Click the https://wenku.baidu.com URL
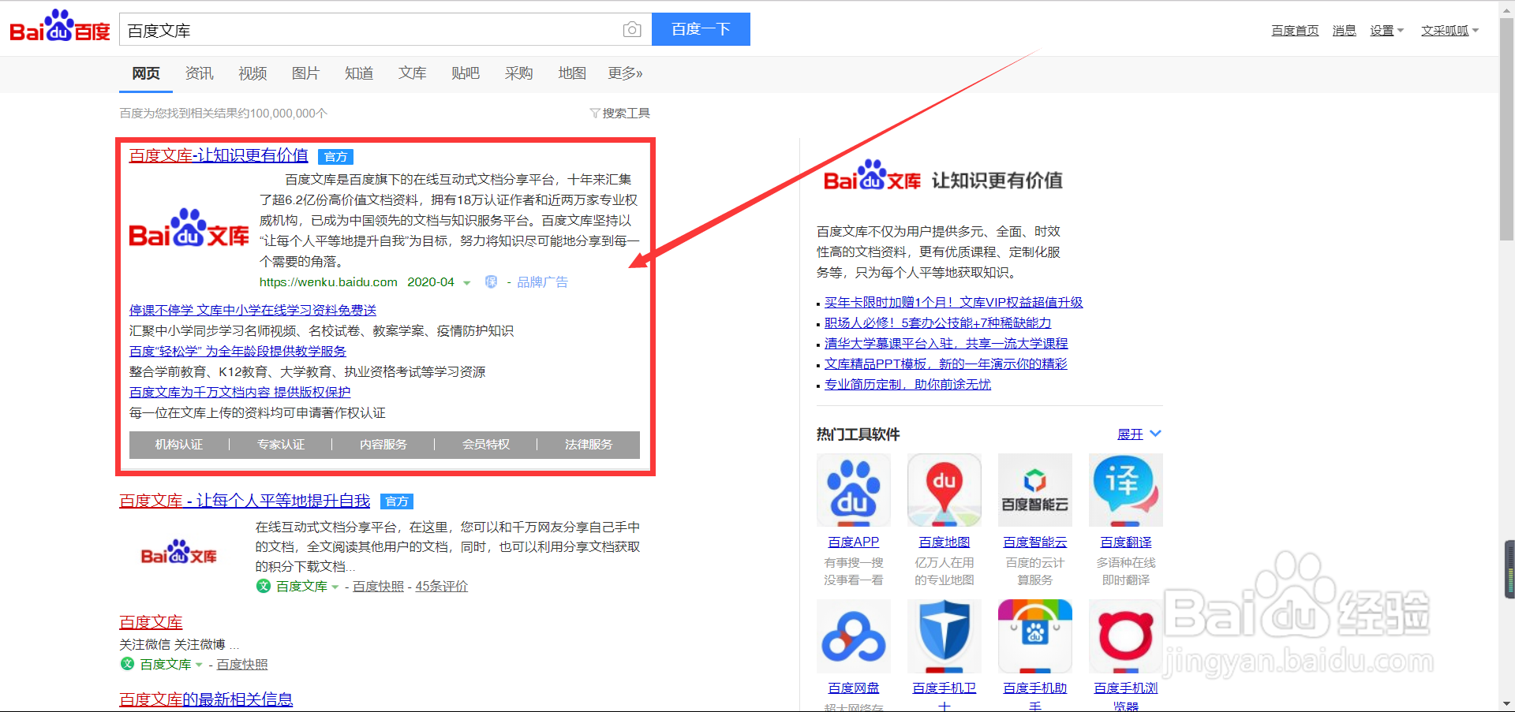This screenshot has height=712, width=1515. [x=328, y=282]
